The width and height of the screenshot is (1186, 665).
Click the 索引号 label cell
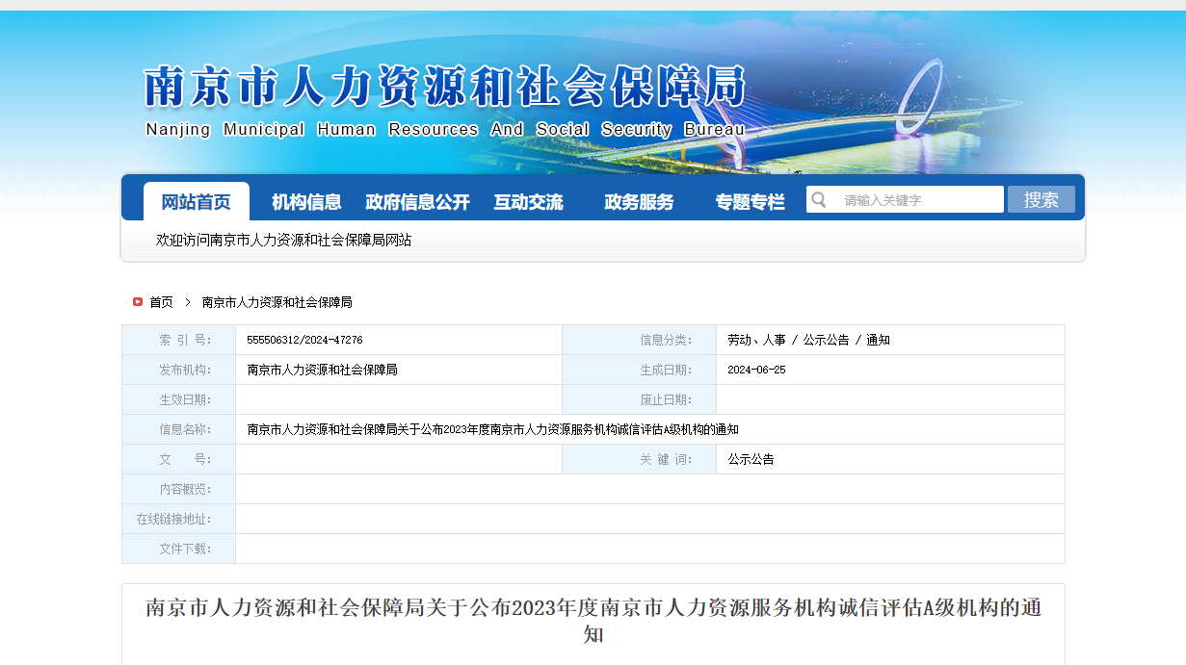178,340
